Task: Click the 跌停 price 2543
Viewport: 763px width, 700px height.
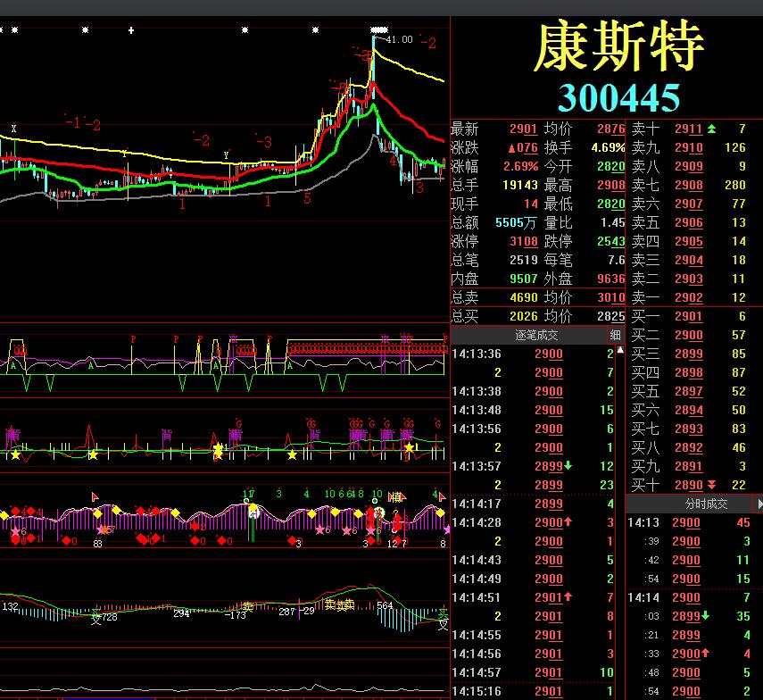Action: [611, 241]
